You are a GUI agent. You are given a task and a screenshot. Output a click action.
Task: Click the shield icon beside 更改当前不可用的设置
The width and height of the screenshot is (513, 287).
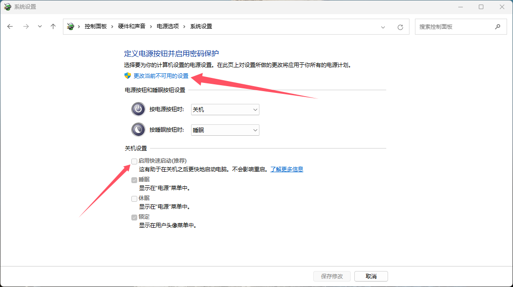pyautogui.click(x=128, y=76)
